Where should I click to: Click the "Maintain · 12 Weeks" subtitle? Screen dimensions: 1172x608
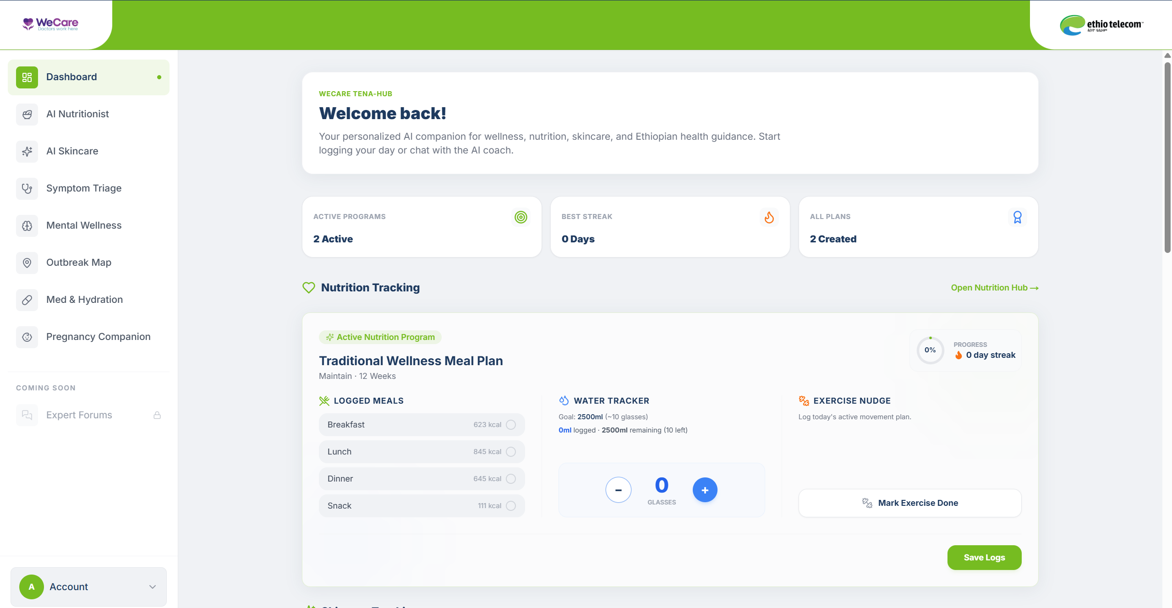(x=357, y=376)
